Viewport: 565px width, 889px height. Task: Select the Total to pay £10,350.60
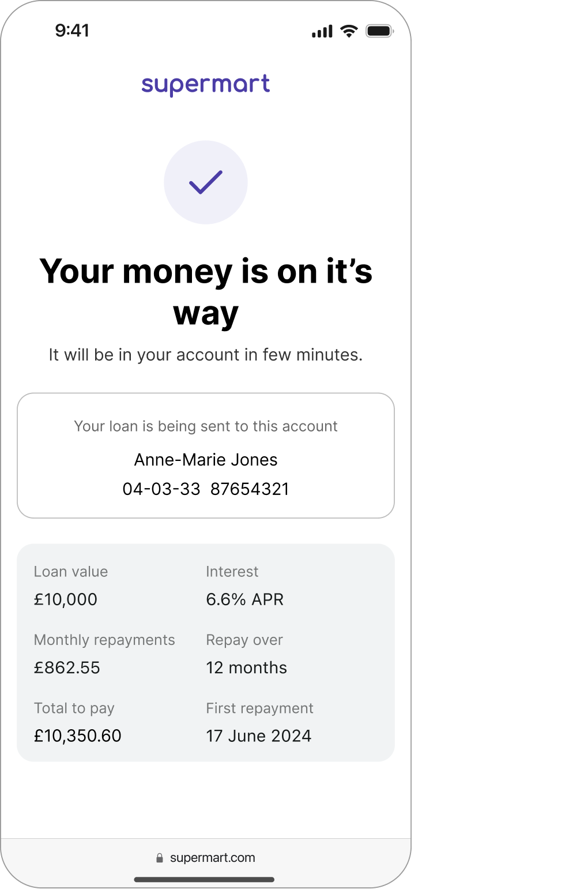point(78,736)
